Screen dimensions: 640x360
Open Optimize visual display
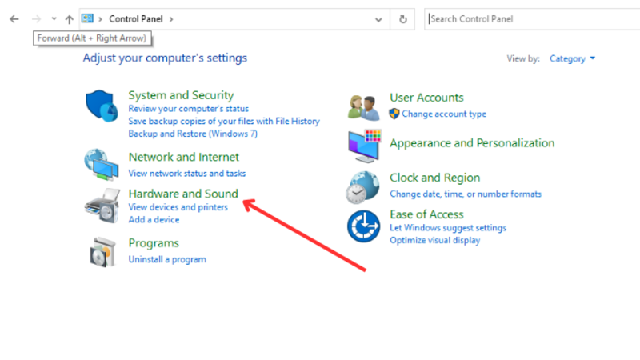click(434, 241)
